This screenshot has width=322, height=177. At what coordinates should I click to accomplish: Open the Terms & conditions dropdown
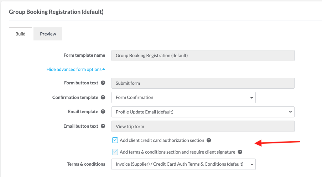tap(183, 164)
